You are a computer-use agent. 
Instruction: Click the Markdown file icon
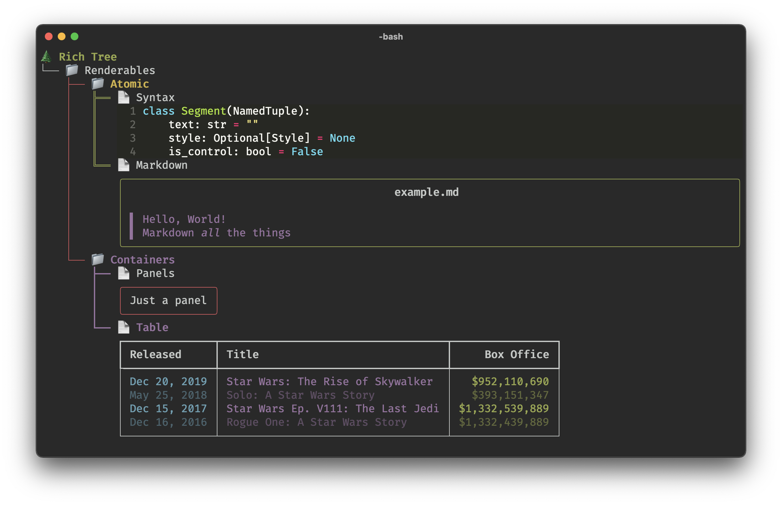[124, 165]
